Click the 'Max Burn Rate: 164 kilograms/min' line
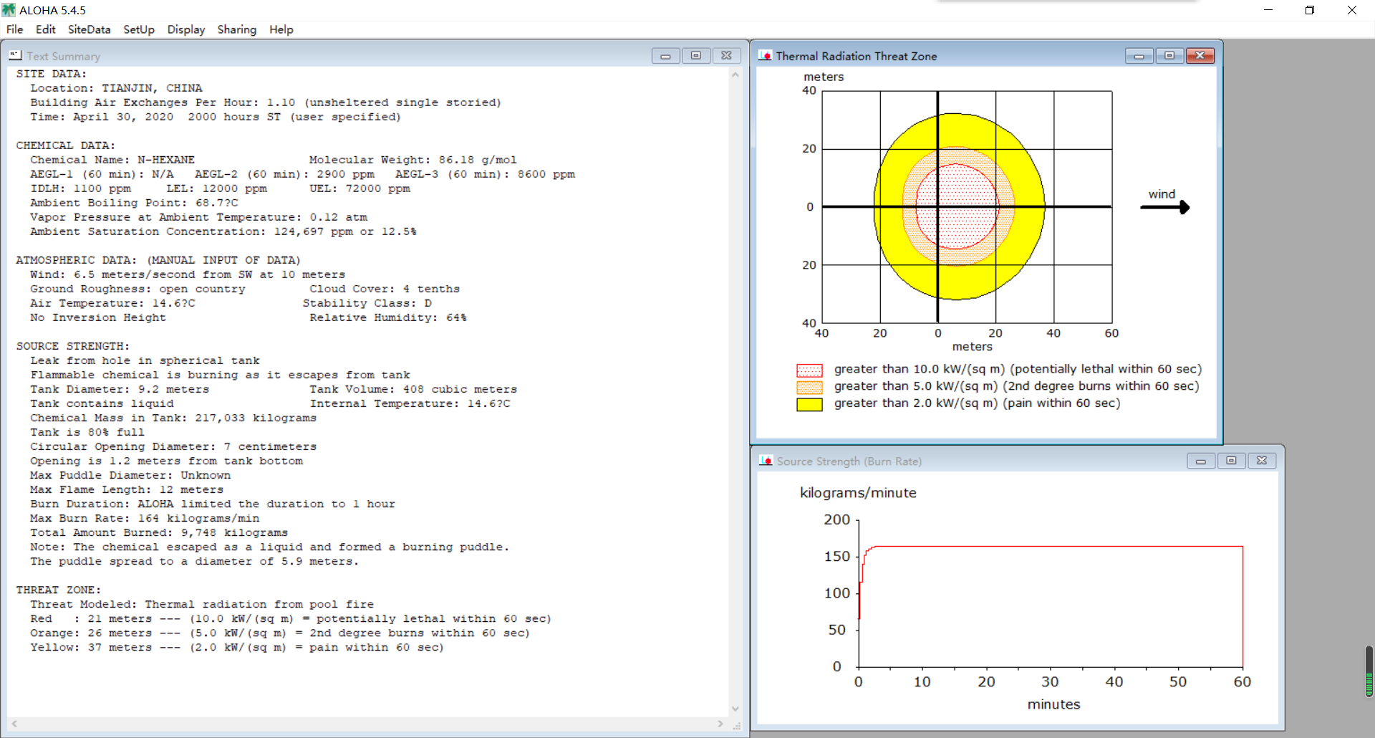 [x=145, y=518]
